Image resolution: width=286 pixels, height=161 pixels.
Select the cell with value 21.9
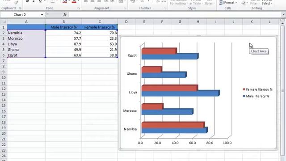100,50
